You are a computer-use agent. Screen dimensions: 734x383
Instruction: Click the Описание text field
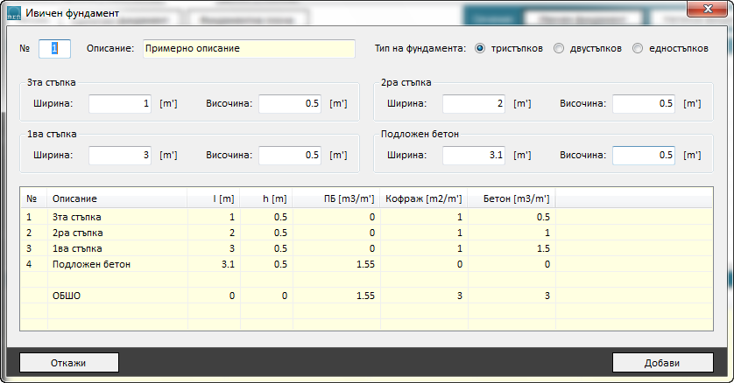(x=247, y=49)
